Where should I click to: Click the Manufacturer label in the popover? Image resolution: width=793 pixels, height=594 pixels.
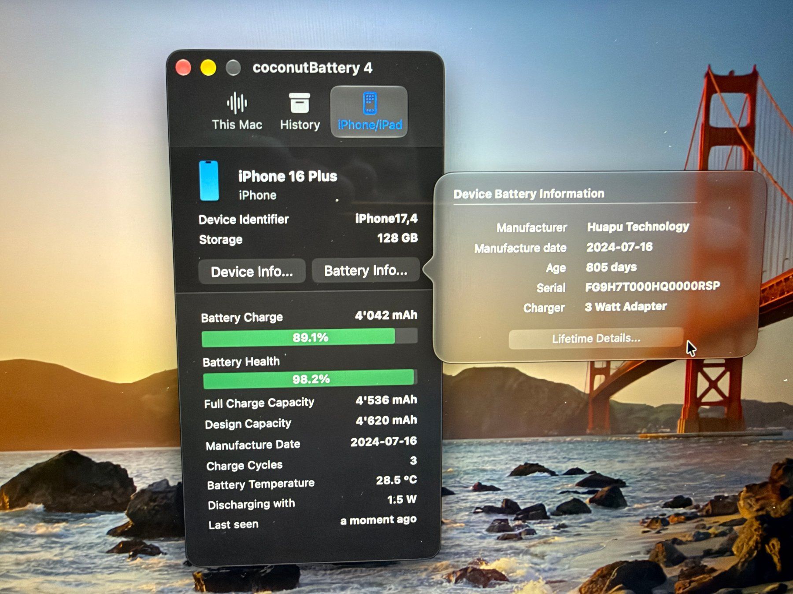[532, 227]
